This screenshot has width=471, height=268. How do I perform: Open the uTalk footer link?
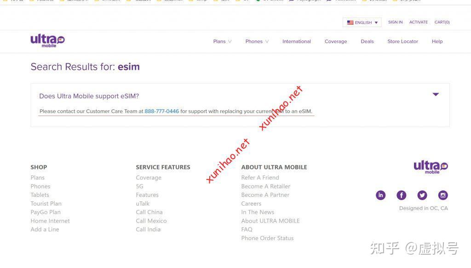pyautogui.click(x=143, y=204)
